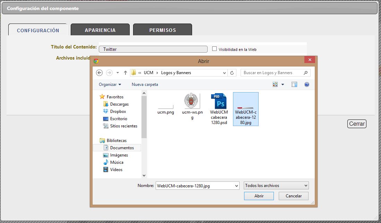Click the Cancelar button
Image resolution: width=381 pixels, height=223 pixels.
(294, 196)
